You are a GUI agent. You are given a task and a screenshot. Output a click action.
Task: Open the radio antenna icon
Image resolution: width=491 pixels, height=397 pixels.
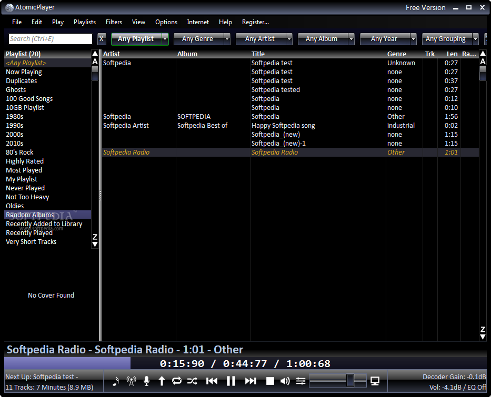[131, 381]
